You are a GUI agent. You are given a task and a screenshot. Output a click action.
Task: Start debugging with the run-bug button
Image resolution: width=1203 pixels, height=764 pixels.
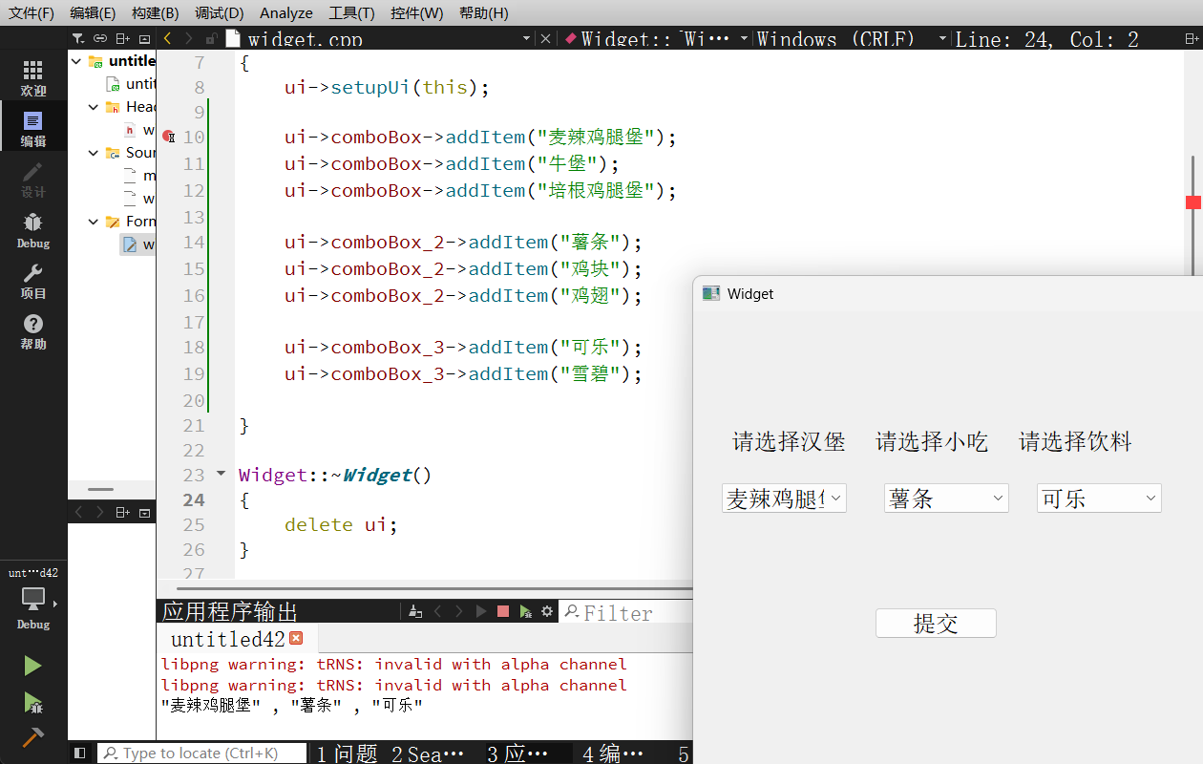pos(32,703)
